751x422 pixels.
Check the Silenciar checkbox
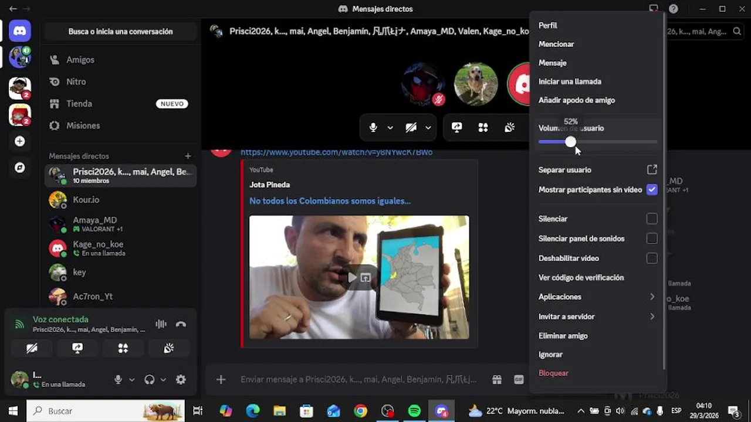[652, 219]
